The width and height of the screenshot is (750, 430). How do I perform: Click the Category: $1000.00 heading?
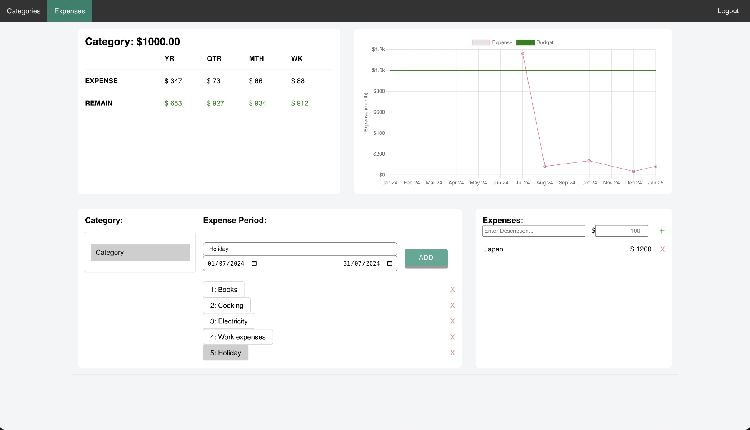coord(132,42)
